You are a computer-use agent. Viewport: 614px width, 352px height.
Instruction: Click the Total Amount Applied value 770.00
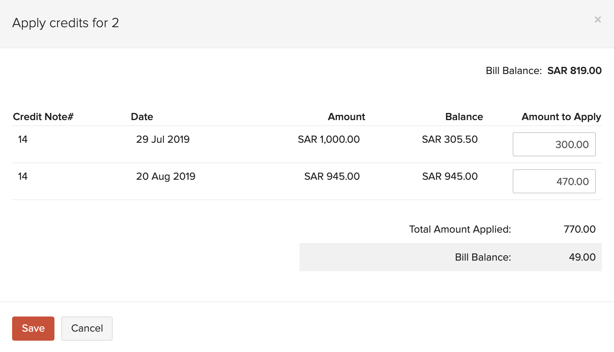(x=579, y=229)
